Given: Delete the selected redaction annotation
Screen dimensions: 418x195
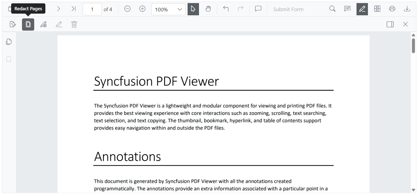Looking at the screenshot, I should [74, 24].
